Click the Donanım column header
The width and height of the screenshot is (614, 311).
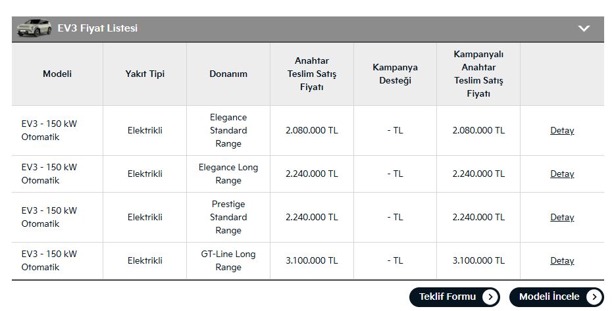[x=228, y=74]
